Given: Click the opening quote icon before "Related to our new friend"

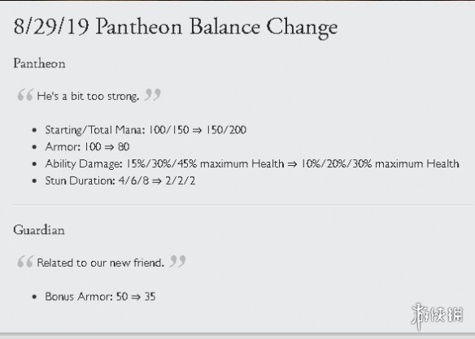Looking at the screenshot, I should [25, 262].
